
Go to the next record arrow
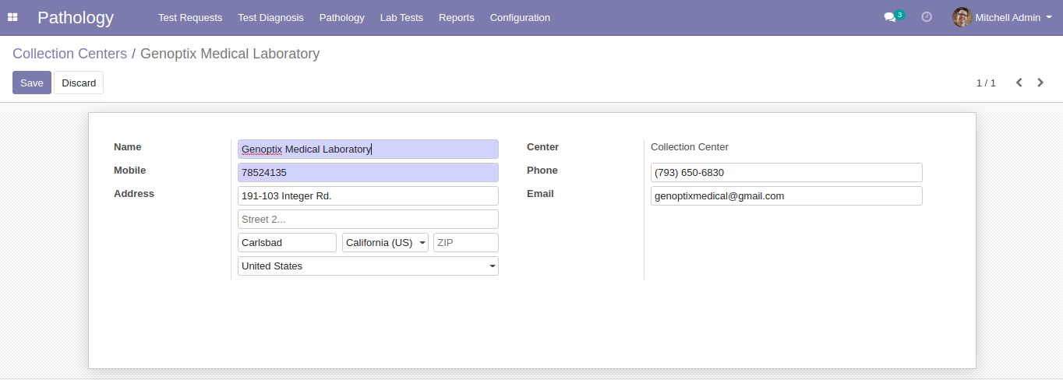coord(1040,83)
